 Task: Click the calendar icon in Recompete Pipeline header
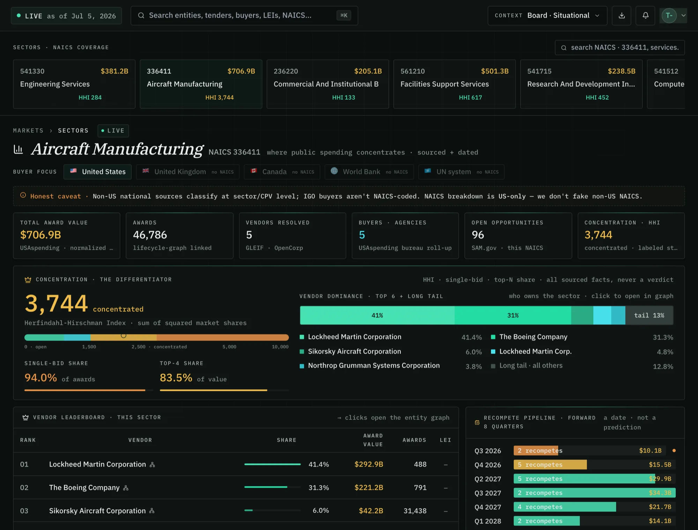coord(477,422)
